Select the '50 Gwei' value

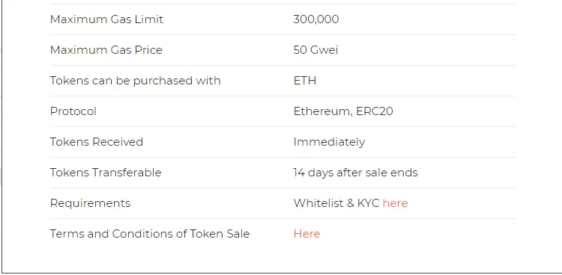click(x=315, y=50)
